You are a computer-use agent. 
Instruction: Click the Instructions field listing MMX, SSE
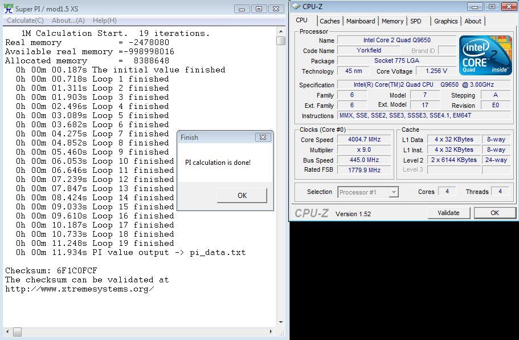(x=424, y=115)
